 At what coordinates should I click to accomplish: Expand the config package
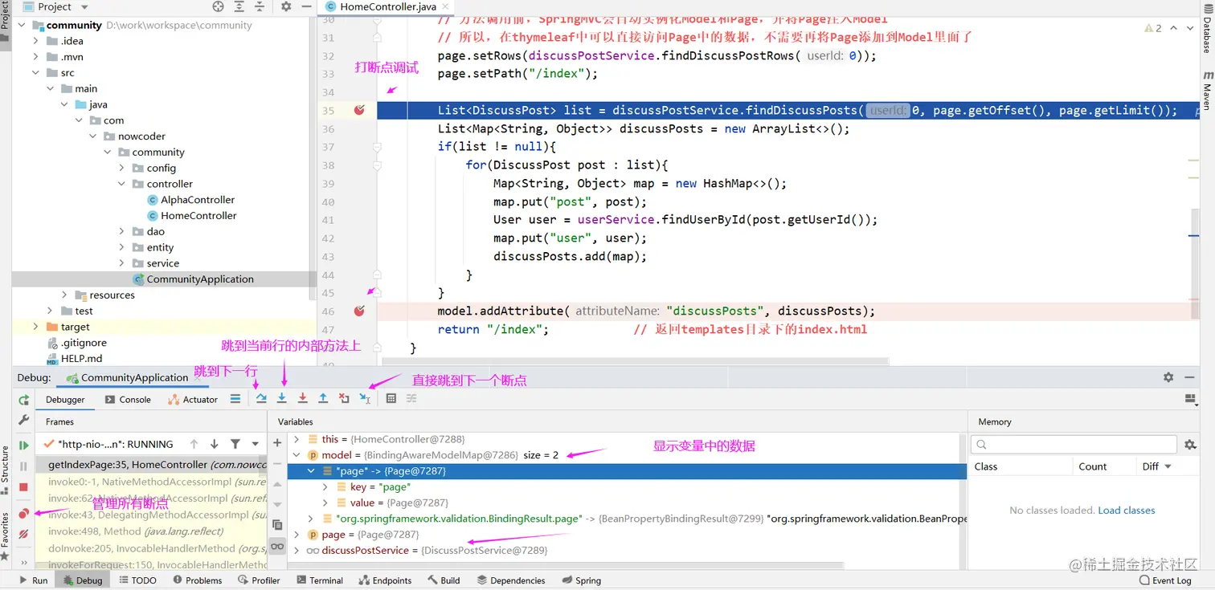pos(121,168)
